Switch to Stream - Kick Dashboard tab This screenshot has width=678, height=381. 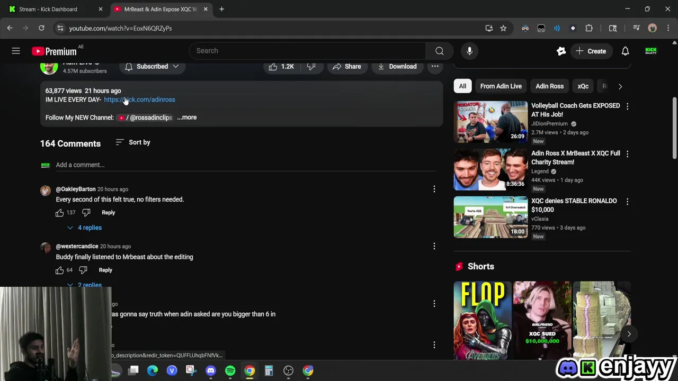pos(56,9)
